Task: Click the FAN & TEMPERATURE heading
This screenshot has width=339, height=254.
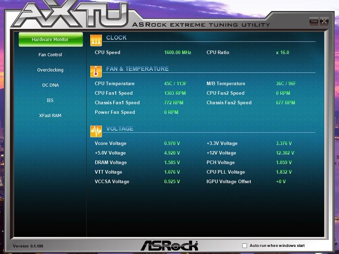Action: (x=137, y=69)
